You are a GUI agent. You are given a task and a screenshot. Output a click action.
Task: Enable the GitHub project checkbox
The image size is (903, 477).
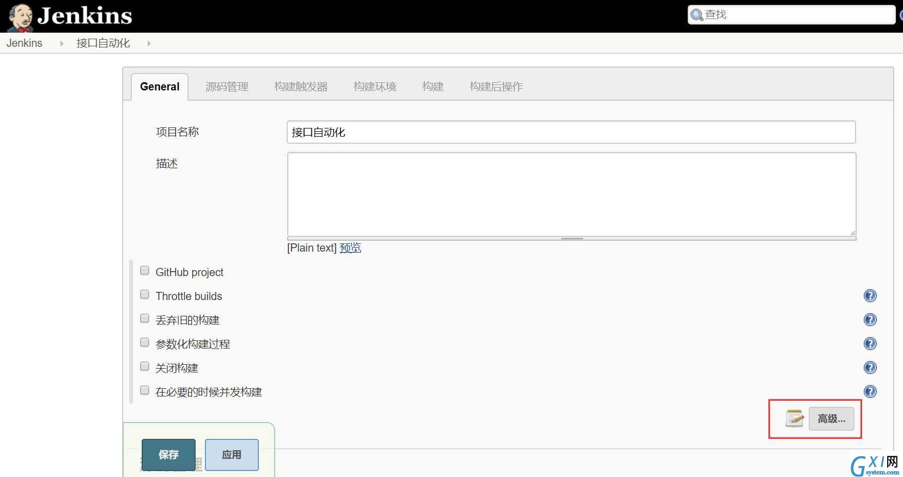click(144, 271)
